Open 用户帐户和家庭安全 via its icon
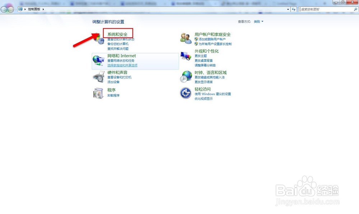The height and width of the screenshot is (214, 359). coord(185,38)
